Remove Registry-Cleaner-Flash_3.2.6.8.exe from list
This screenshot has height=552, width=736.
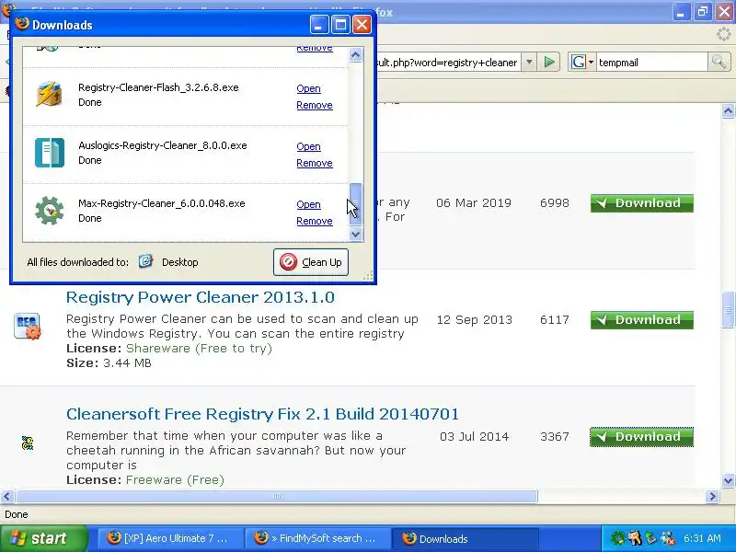(x=315, y=105)
